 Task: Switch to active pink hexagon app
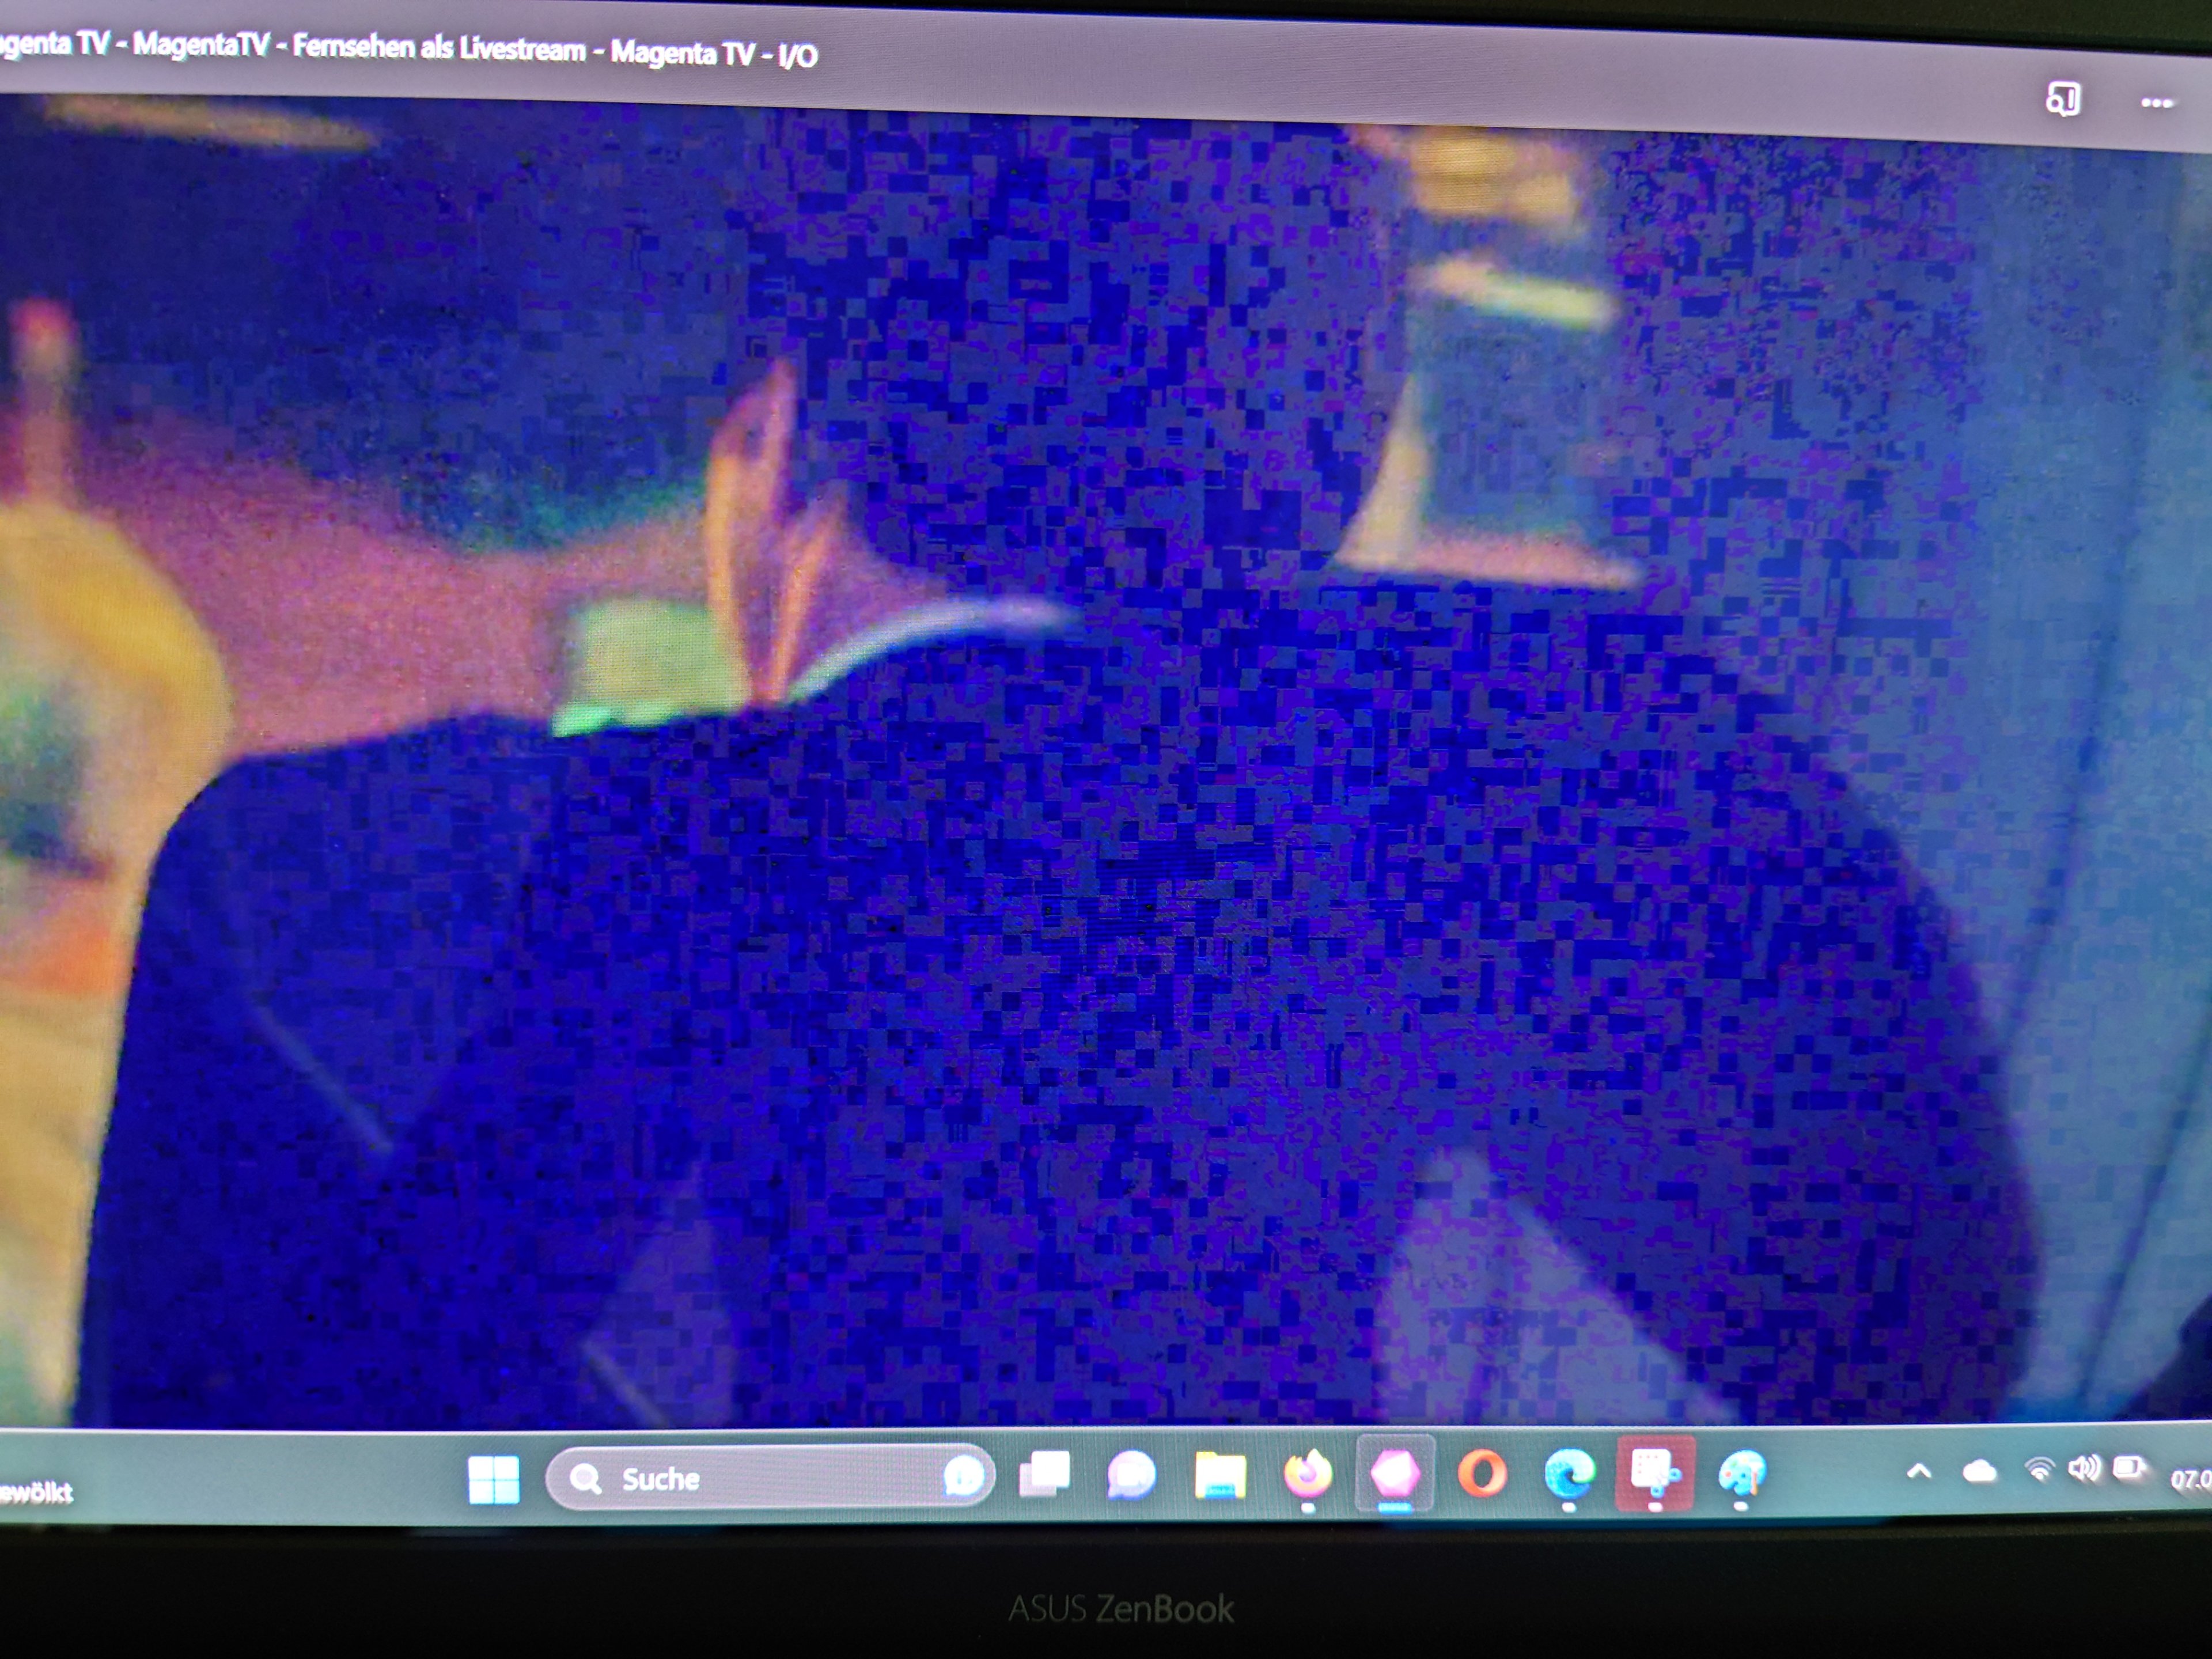[x=1395, y=1474]
